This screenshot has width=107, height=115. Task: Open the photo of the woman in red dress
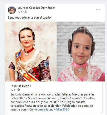pos(31,52)
